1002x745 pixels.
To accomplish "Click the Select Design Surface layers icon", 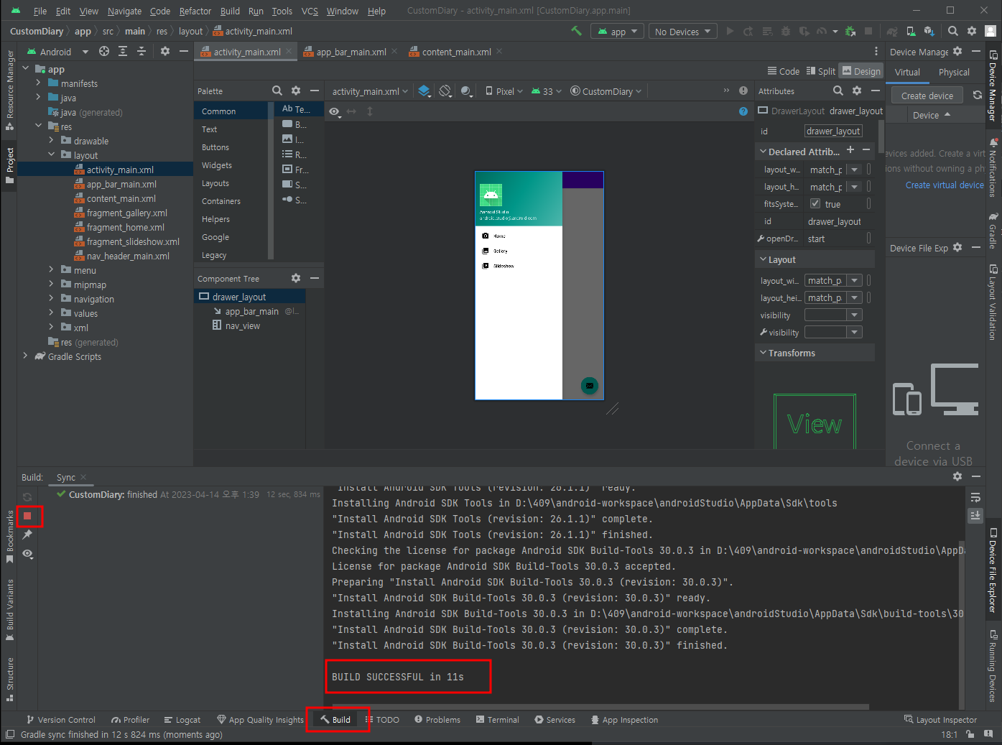I will 425,91.
